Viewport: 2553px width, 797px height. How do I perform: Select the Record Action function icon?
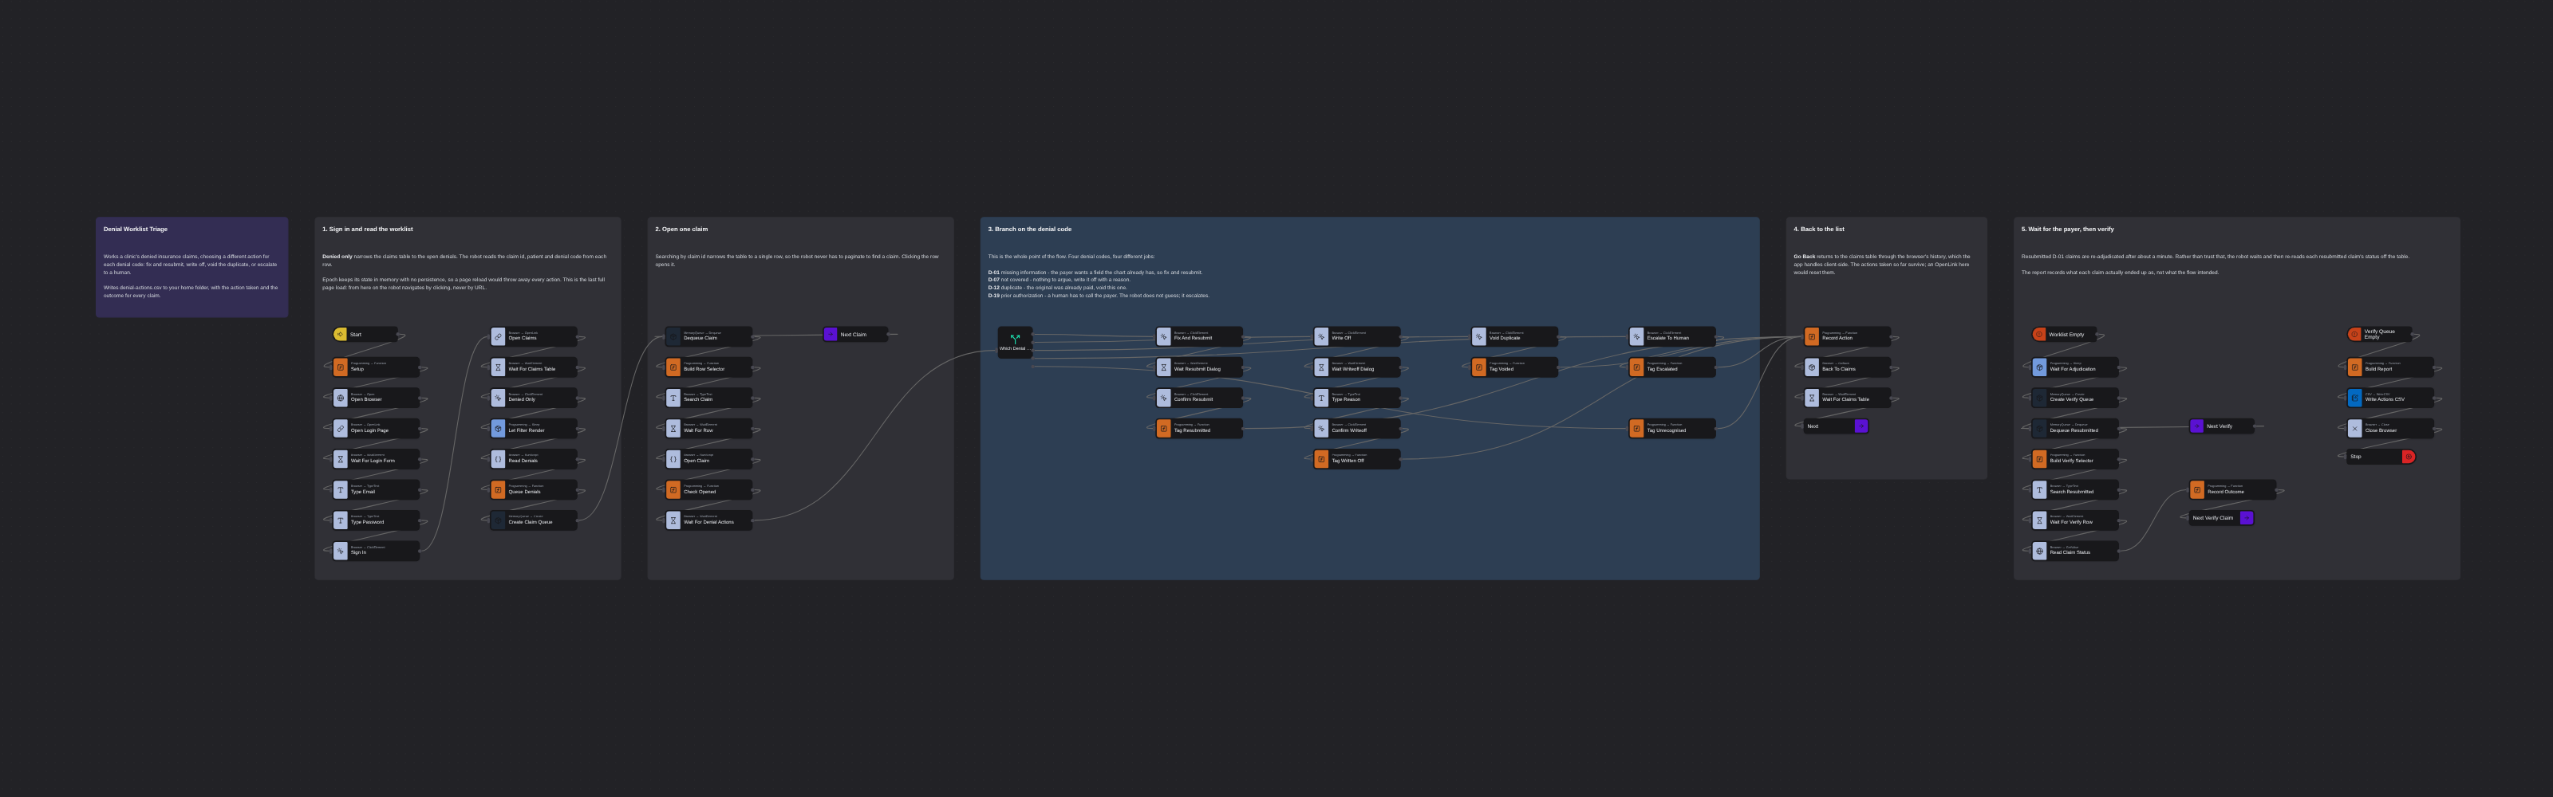pos(1813,336)
